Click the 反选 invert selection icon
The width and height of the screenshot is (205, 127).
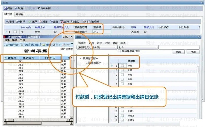[41, 21]
